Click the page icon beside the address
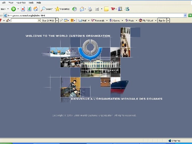This screenshot has width=192, height=144. (x=6, y=15)
